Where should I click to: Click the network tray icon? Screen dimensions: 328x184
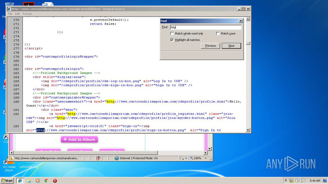[291, 181]
